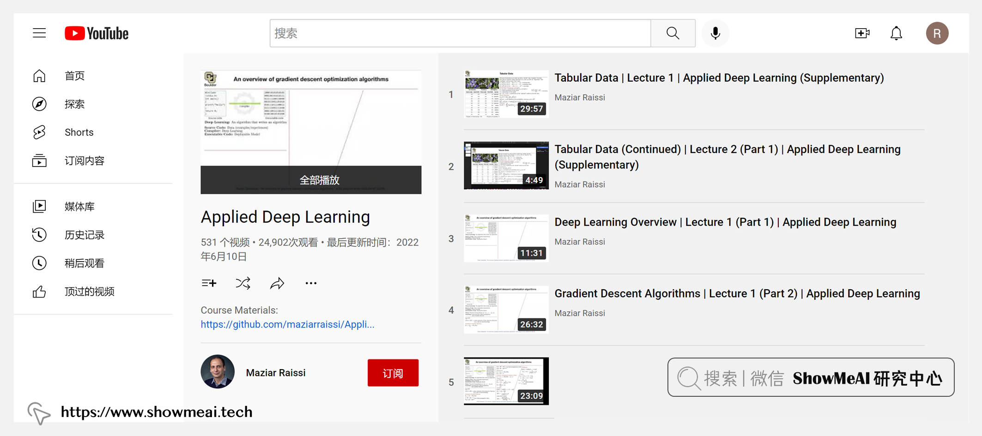The height and width of the screenshot is (436, 982).
Task: Open Shorts in sidebar
Action: point(79,132)
